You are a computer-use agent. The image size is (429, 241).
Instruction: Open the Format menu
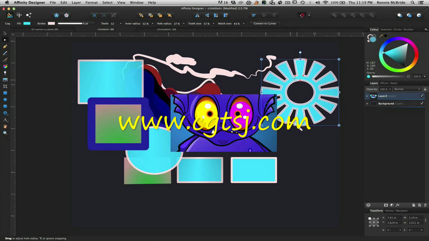[91, 3]
